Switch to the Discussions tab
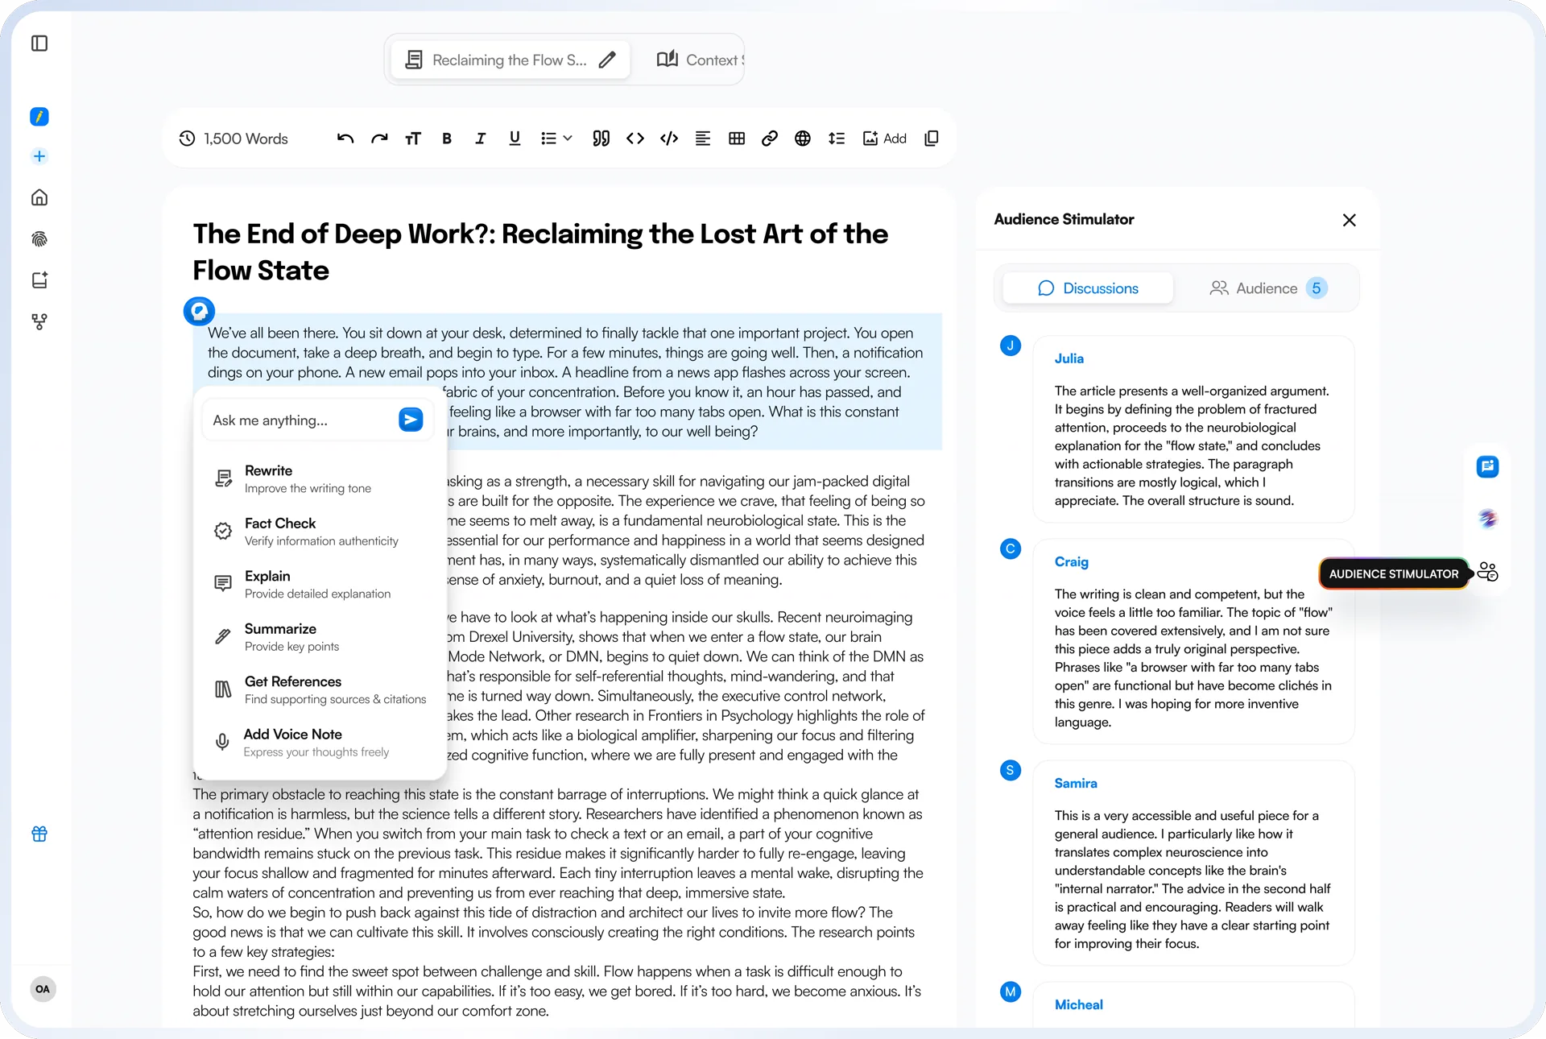This screenshot has width=1546, height=1039. [x=1088, y=288]
